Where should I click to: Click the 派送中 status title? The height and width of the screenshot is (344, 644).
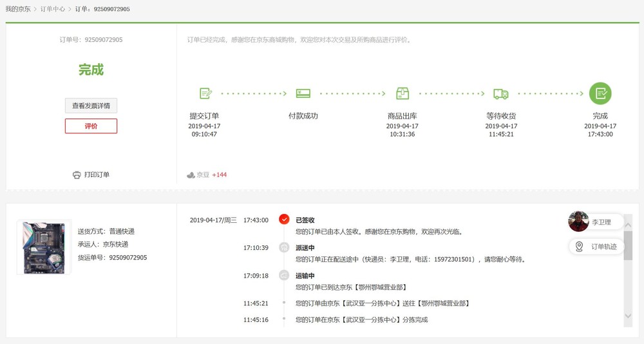(305, 248)
